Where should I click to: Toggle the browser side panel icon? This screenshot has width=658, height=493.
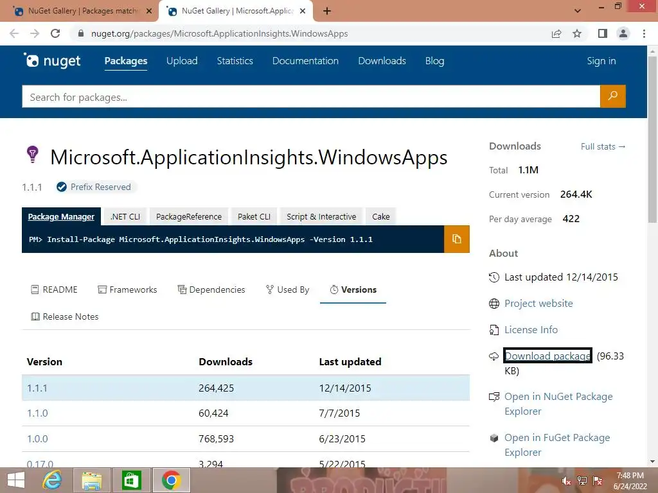[603, 33]
